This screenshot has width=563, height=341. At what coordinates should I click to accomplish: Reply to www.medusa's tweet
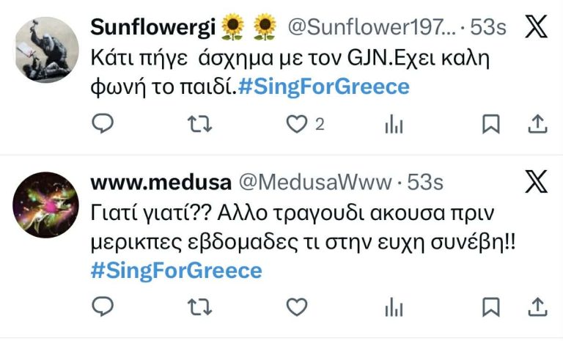coord(103,305)
